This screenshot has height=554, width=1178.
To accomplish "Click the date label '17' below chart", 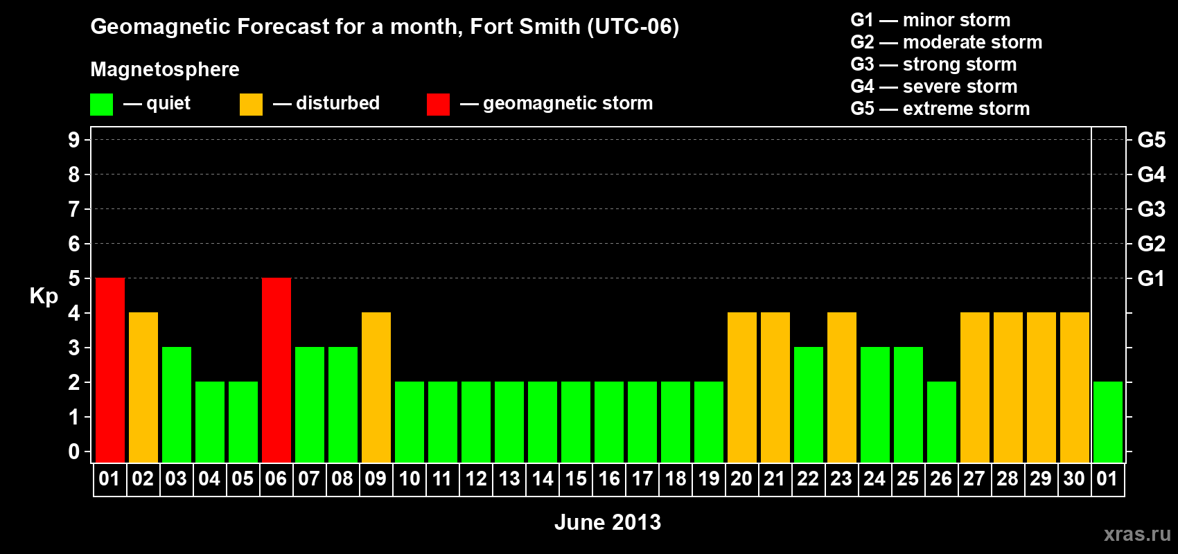I will pyautogui.click(x=642, y=479).
